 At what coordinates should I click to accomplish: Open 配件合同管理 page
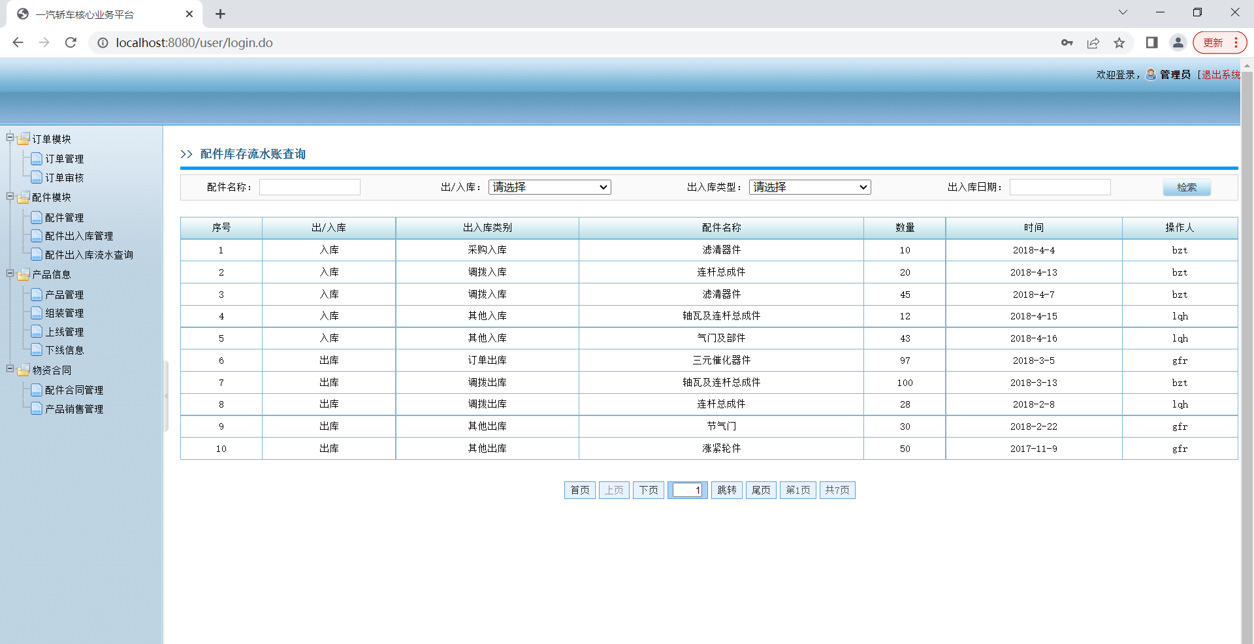(x=74, y=390)
